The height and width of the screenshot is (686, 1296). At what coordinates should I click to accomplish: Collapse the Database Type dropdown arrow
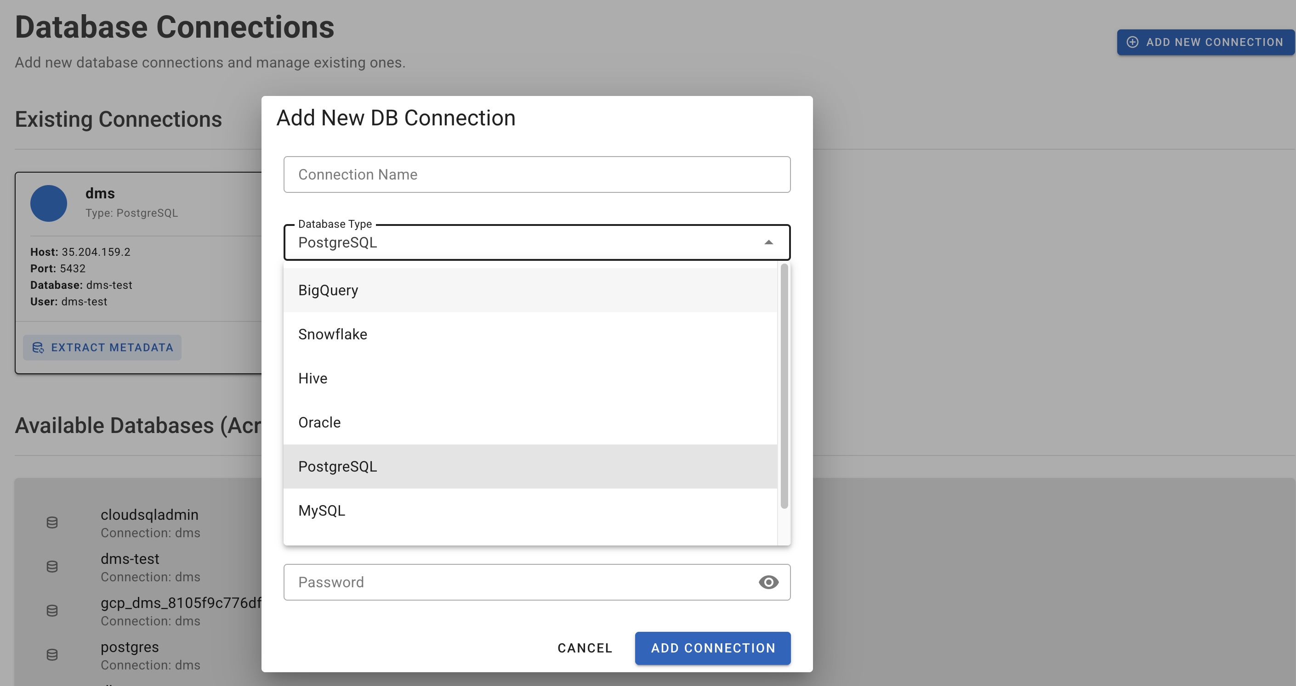[768, 243]
